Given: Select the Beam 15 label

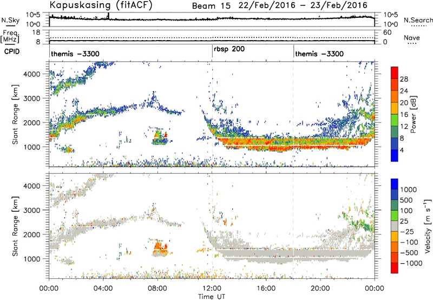Looking at the screenshot, I should coord(211,6).
